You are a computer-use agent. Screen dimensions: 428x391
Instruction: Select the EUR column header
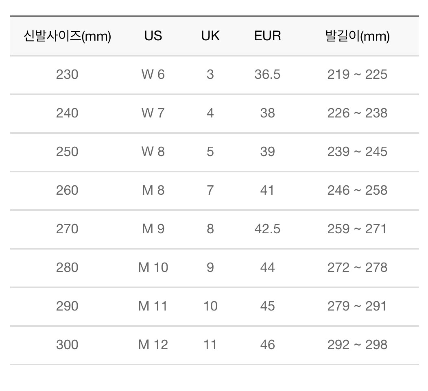(x=267, y=36)
